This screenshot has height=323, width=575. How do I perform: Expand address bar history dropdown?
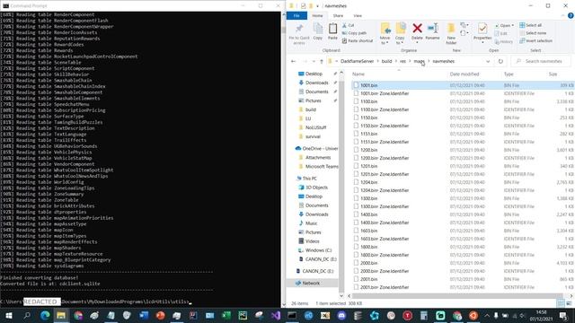pyautogui.click(x=488, y=61)
